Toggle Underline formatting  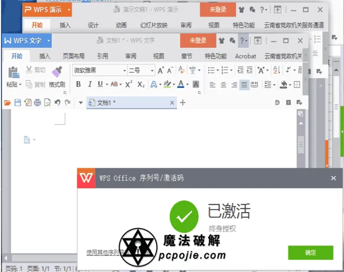click(x=100, y=84)
